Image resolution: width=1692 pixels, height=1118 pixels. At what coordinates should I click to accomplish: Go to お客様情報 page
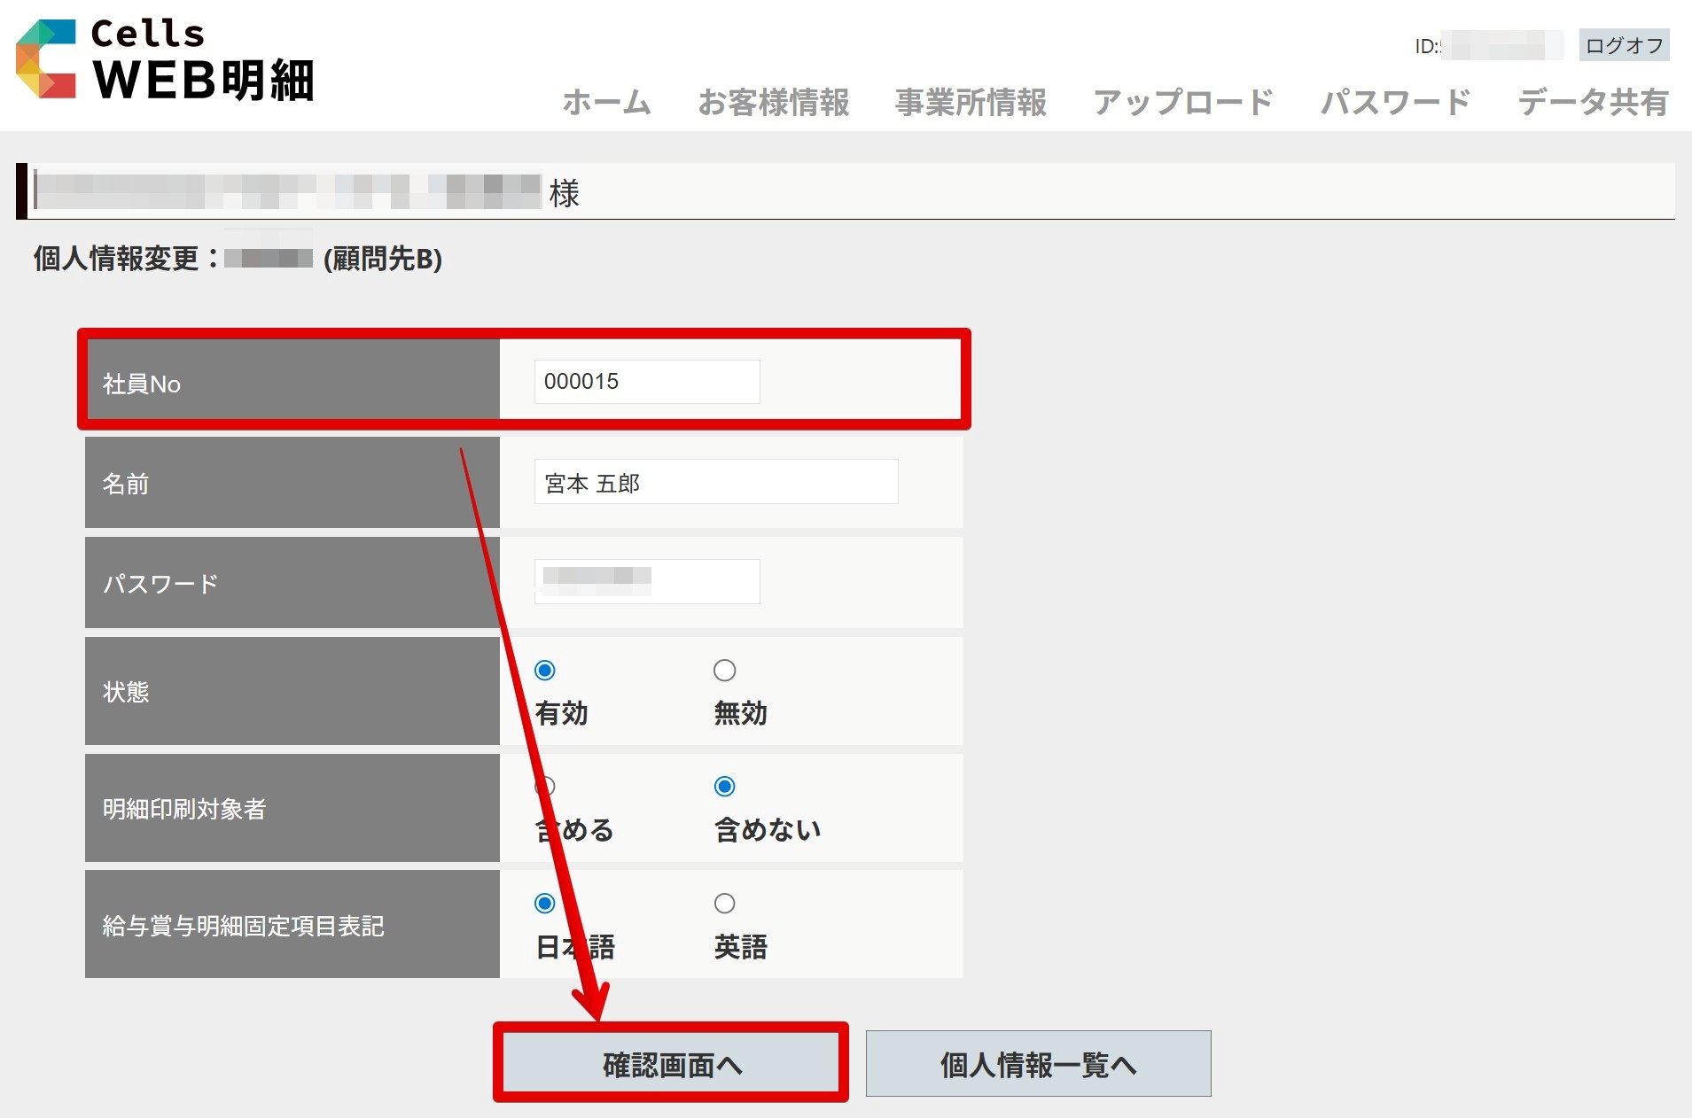pyautogui.click(x=773, y=103)
